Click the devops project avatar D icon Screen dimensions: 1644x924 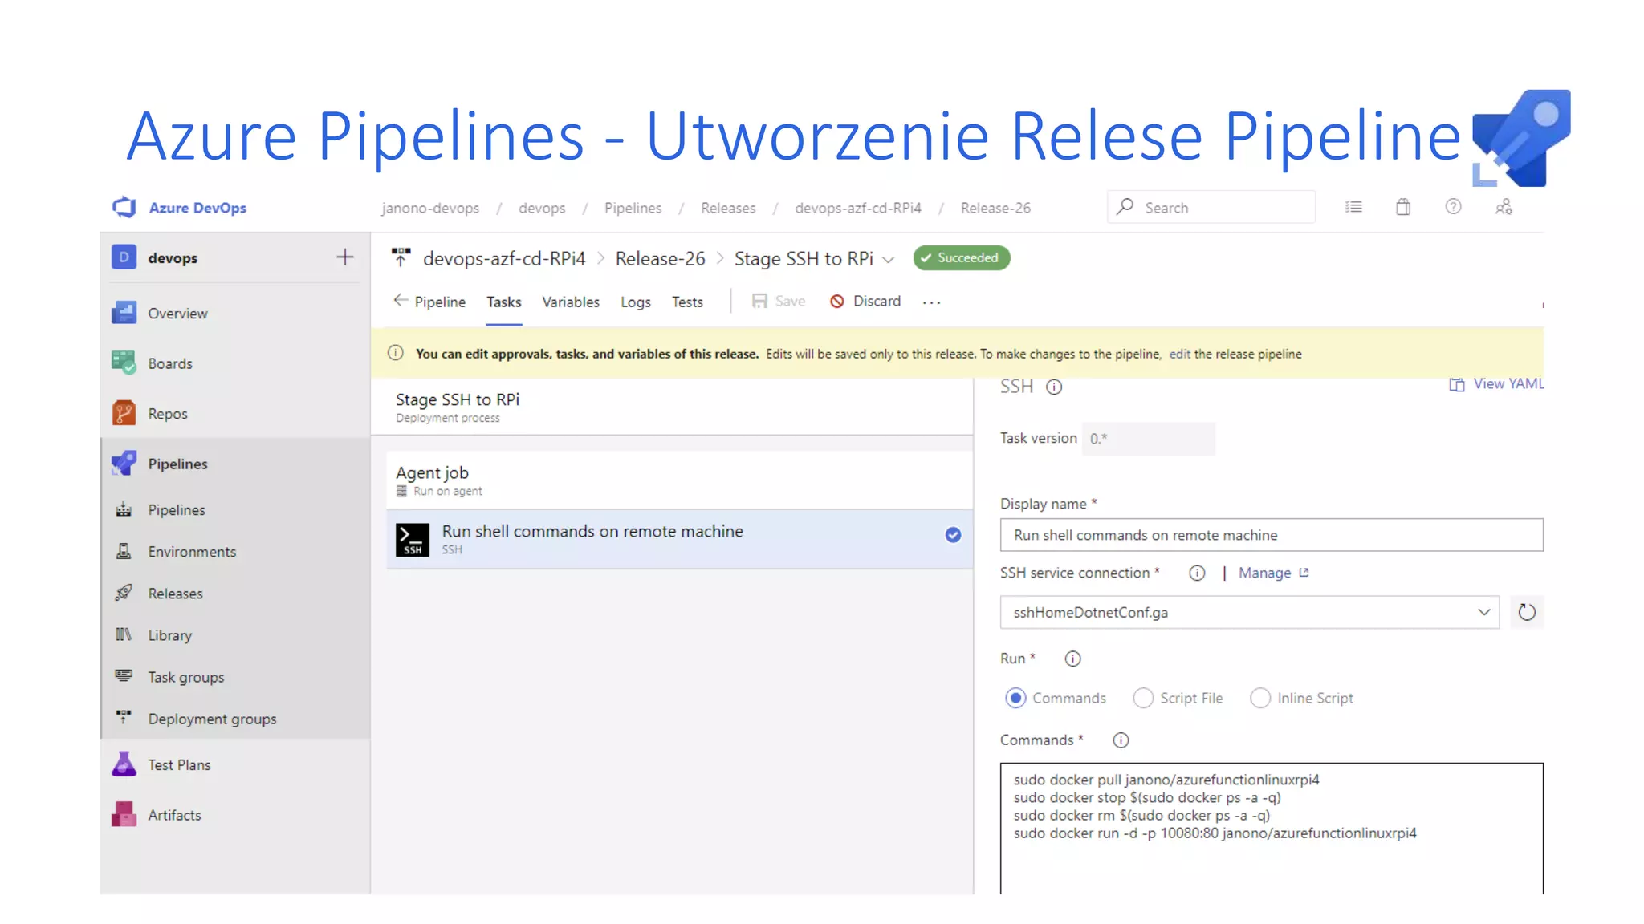click(124, 257)
